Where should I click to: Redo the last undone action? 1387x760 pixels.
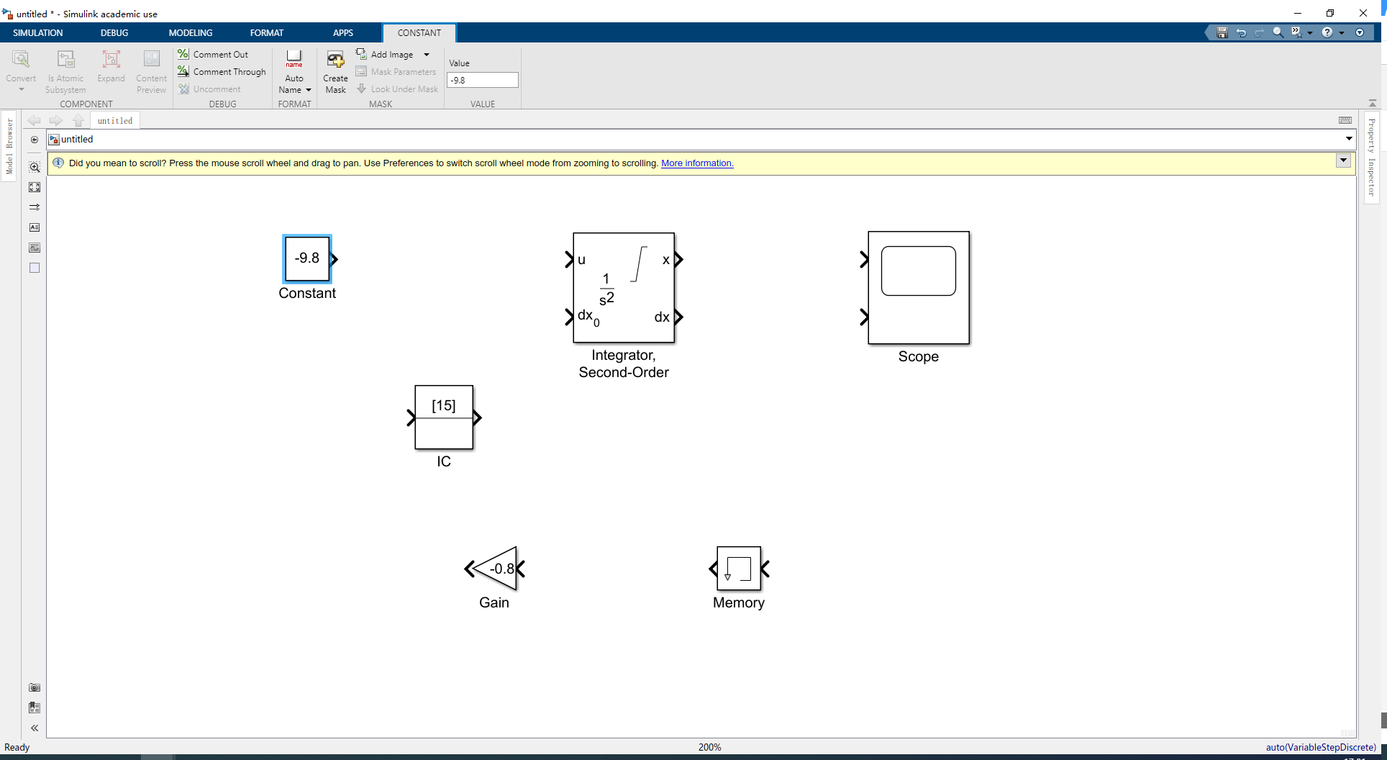coord(1260,32)
